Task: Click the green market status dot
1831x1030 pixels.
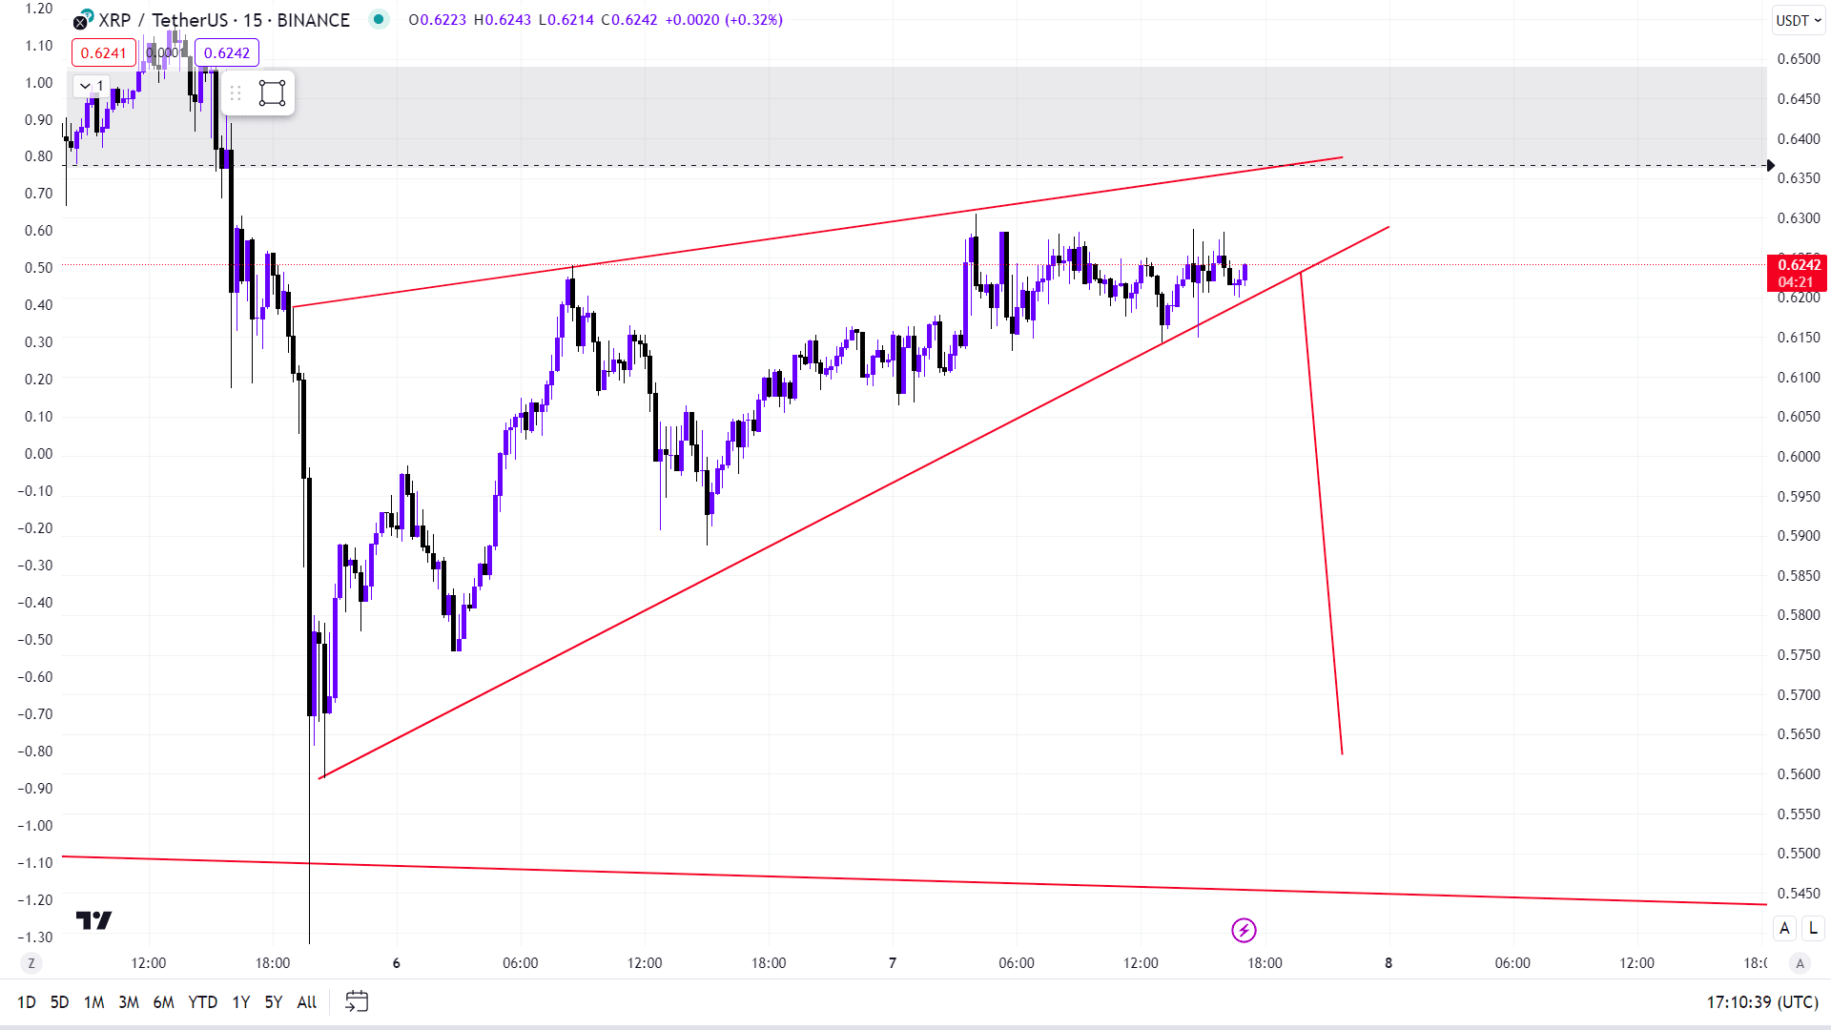Action: [x=379, y=19]
